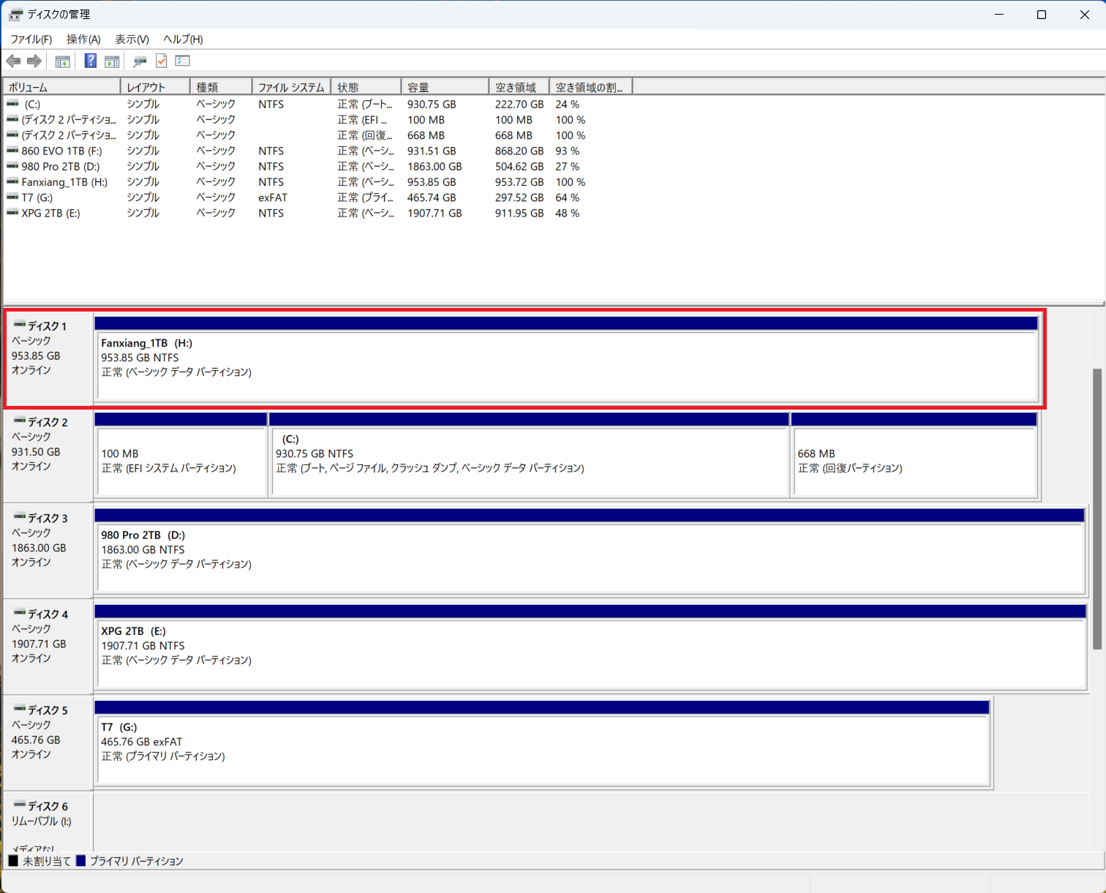The height and width of the screenshot is (893, 1106).
Task: Click the checkmark document toolbar icon
Action: coord(162,61)
